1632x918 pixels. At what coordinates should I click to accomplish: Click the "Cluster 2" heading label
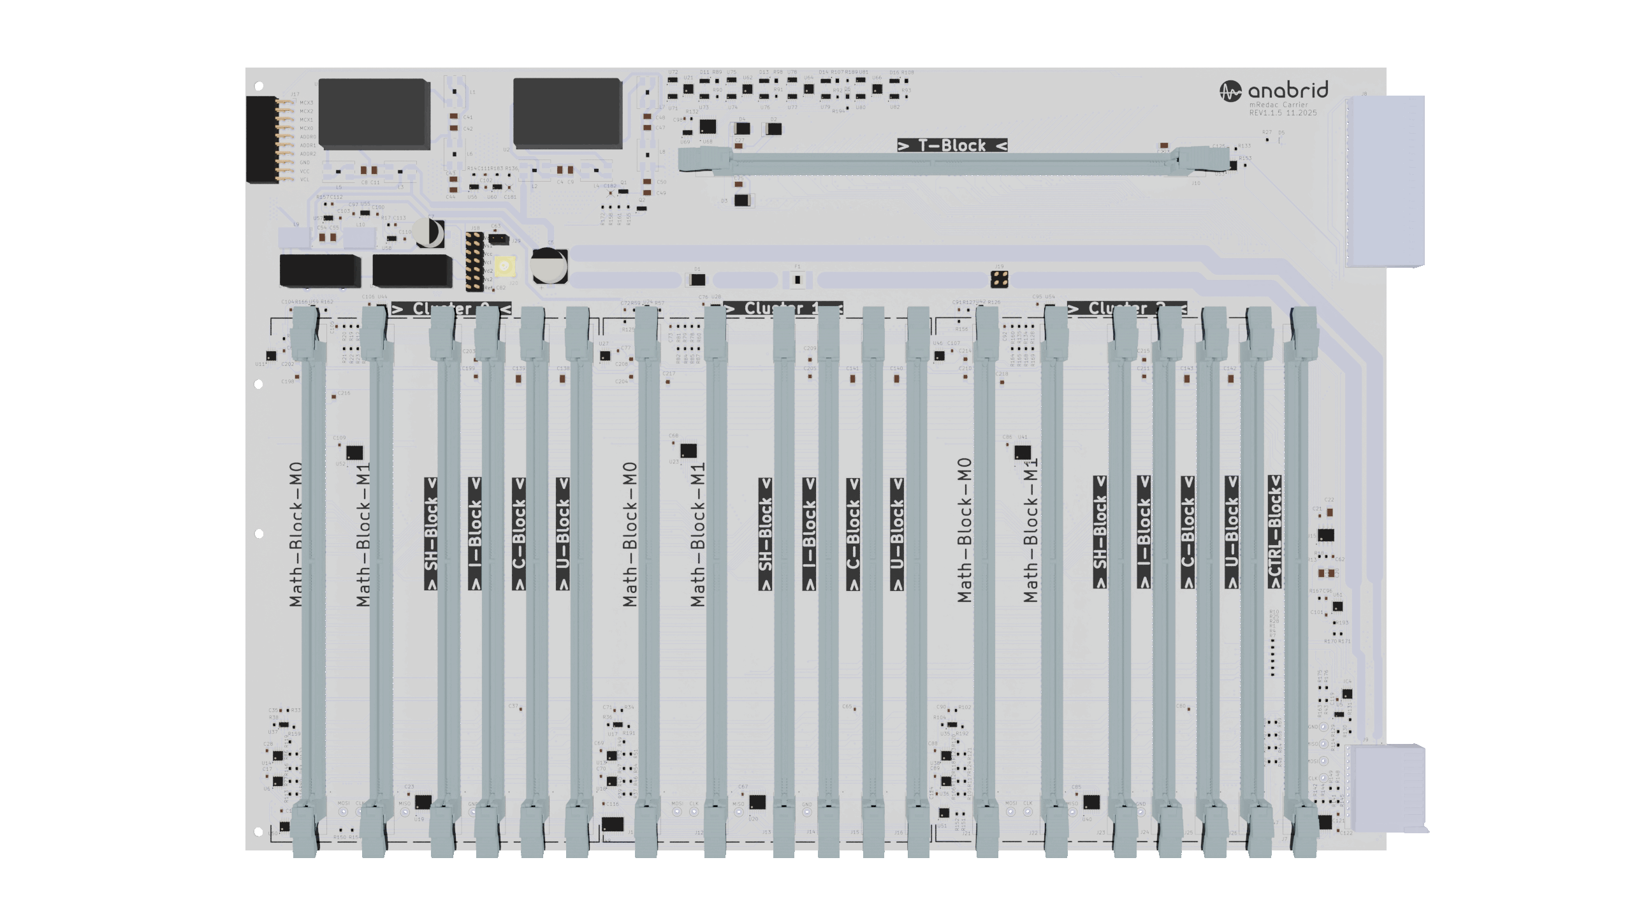(1127, 309)
